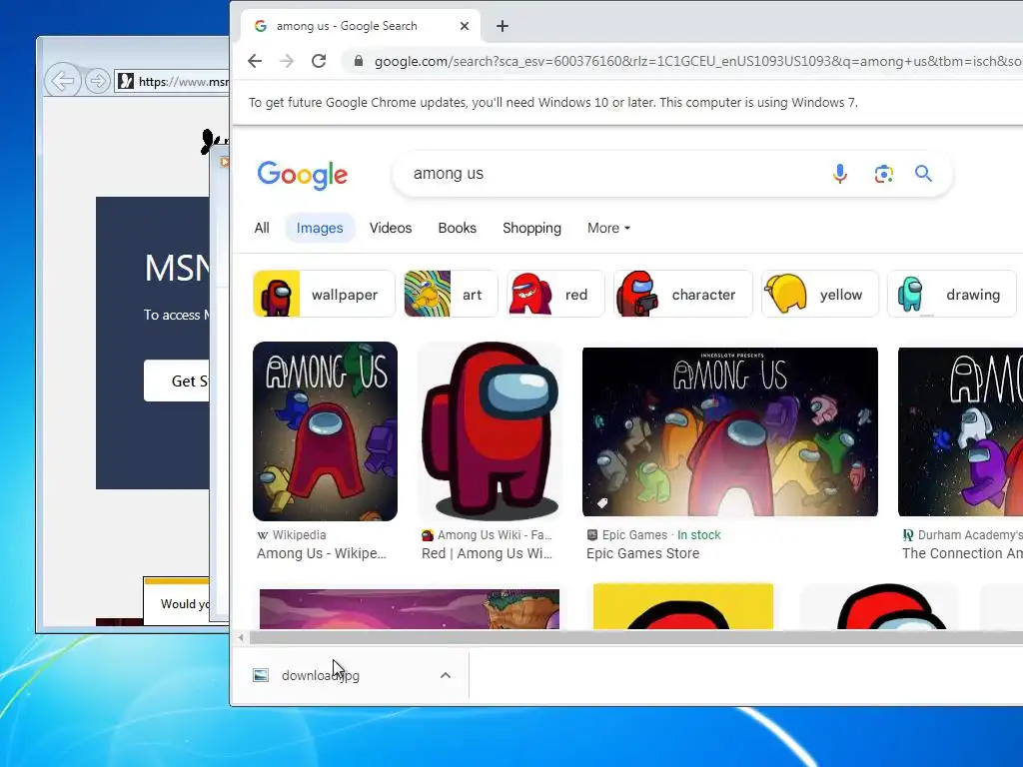Open the yellow background crewmate thumbnail

[x=683, y=606]
